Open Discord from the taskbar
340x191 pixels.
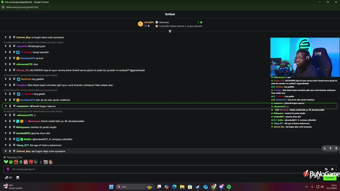click(x=221, y=187)
